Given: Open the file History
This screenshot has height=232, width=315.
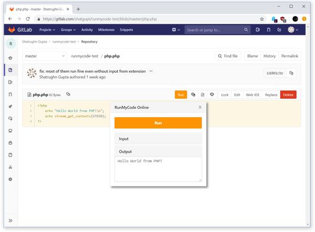Looking at the screenshot, I should click(269, 56).
